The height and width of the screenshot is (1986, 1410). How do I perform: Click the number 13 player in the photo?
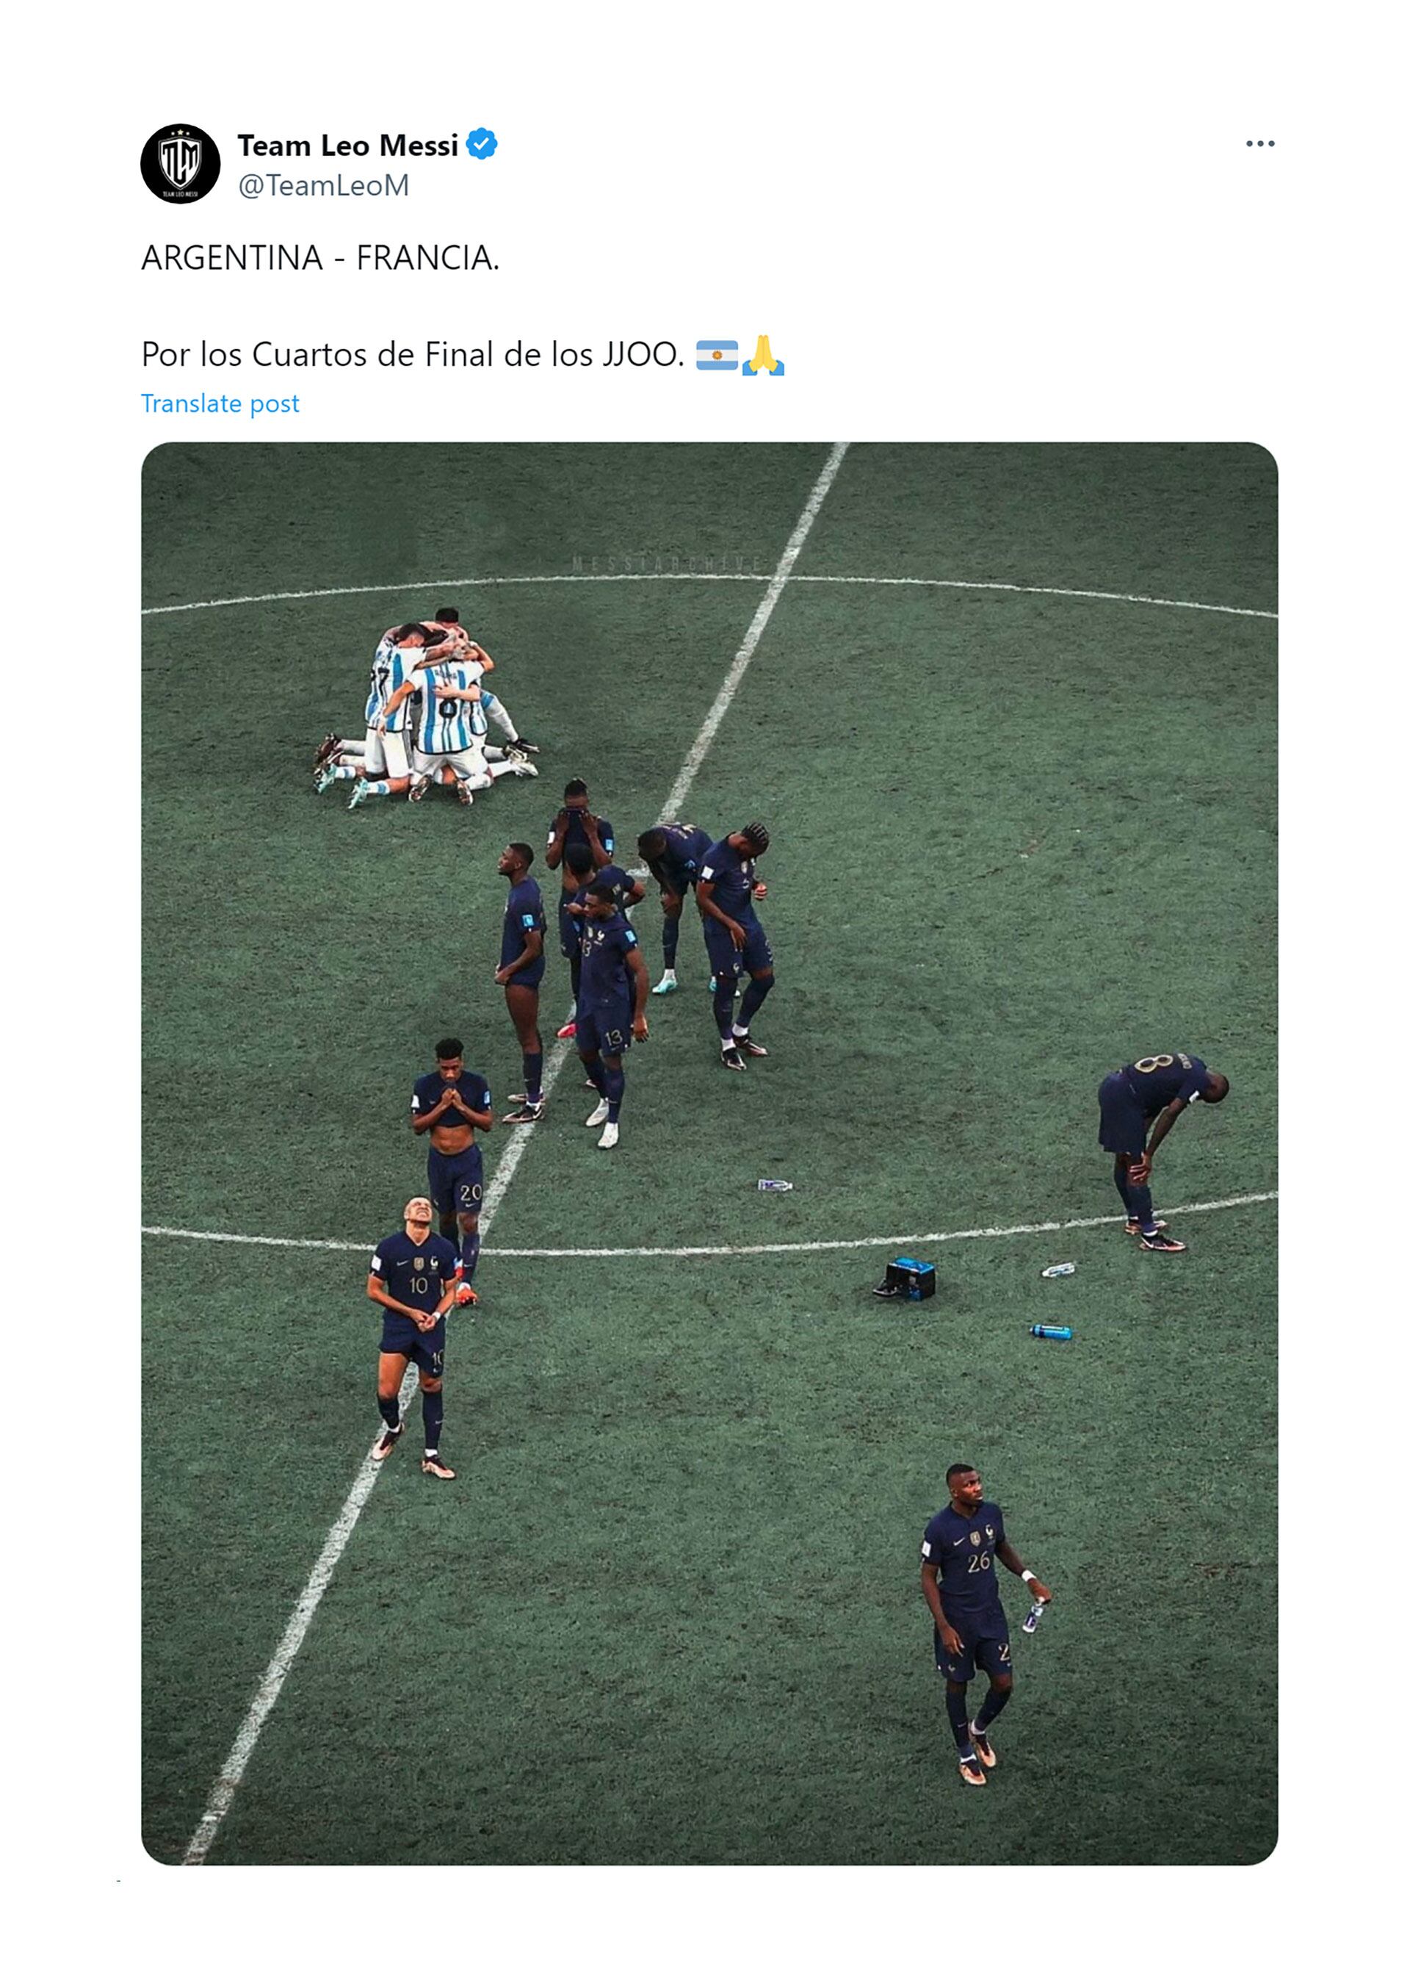click(x=608, y=999)
